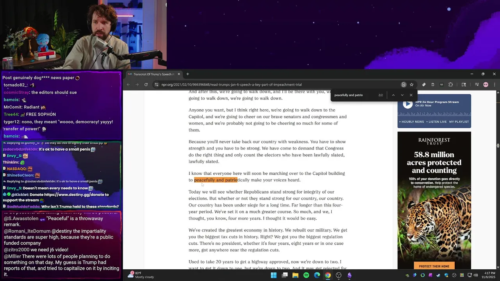
Task: Click @zitro2000 'we need j6 video!' message
Action: click(36, 250)
